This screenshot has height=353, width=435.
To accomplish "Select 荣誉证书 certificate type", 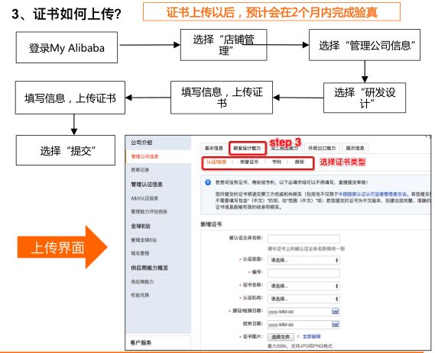I will click(x=249, y=162).
